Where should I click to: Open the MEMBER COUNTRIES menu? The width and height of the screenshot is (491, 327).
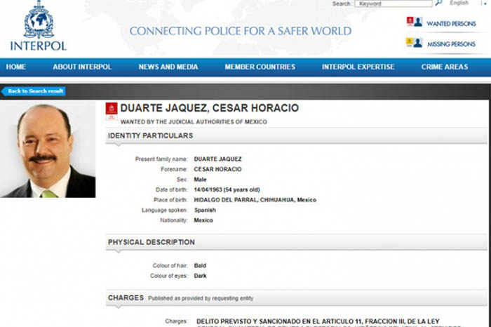click(x=260, y=67)
